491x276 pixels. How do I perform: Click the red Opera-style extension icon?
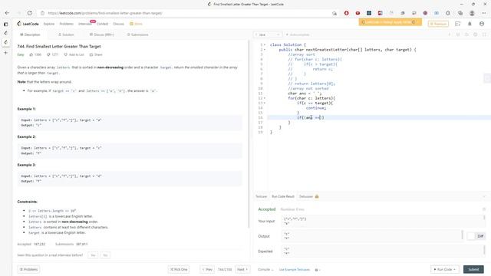pyautogui.click(x=346, y=13)
